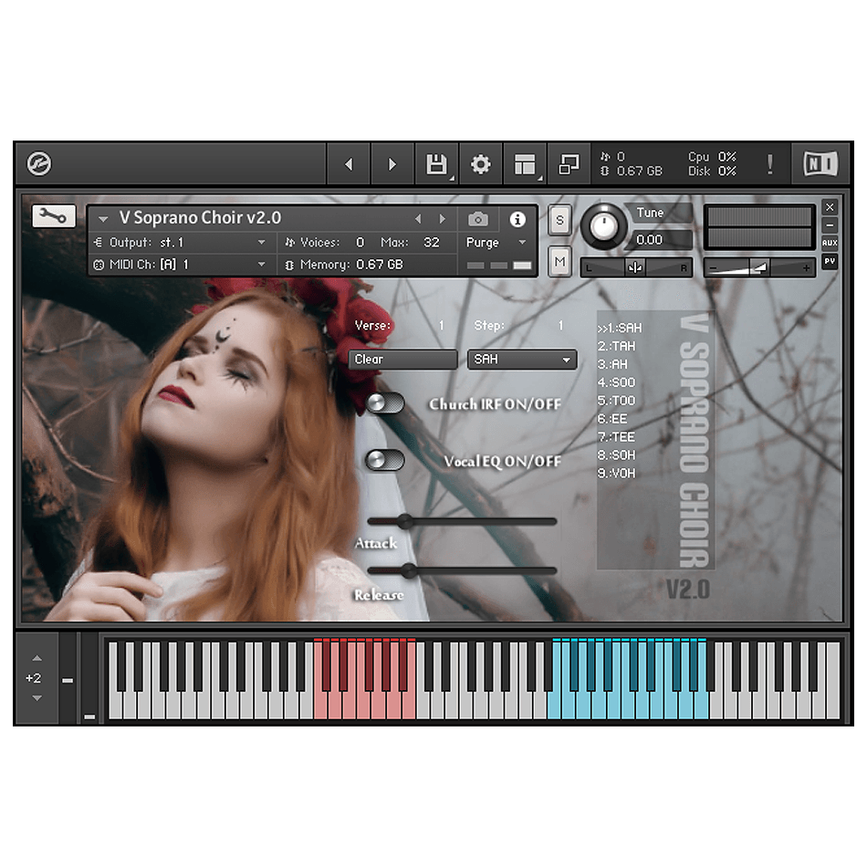Move the Attack slider
The height and width of the screenshot is (867, 867).
(405, 521)
